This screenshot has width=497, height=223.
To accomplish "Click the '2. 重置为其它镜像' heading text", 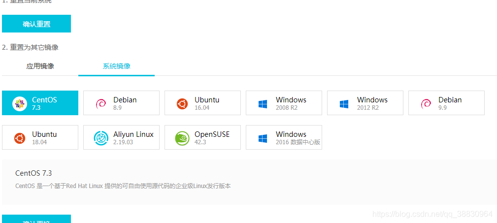I will click(x=30, y=48).
